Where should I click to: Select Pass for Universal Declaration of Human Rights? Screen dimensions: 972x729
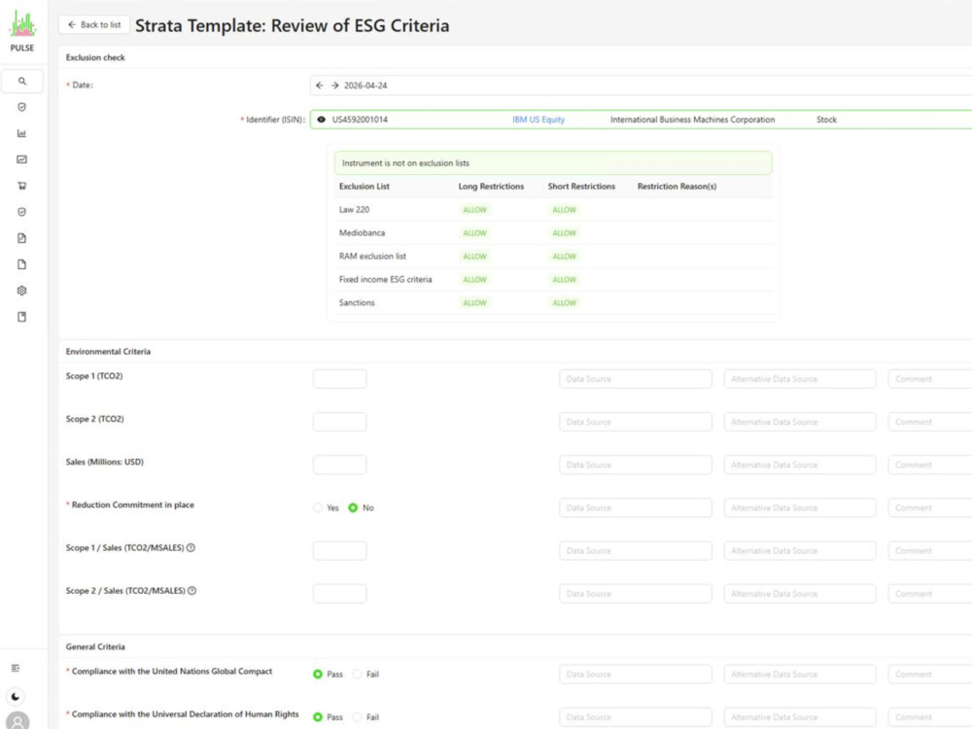coord(318,717)
